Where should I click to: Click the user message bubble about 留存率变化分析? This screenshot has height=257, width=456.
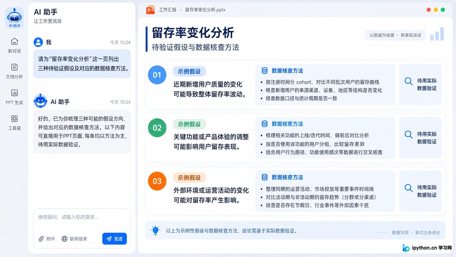click(x=82, y=64)
